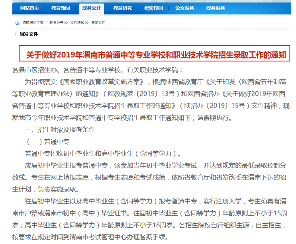Click line starting 为贯彻落实《国家职业教育改革实施方案》
Image resolution: width=296 pixels, height=244 pixels.
[x=155, y=82]
